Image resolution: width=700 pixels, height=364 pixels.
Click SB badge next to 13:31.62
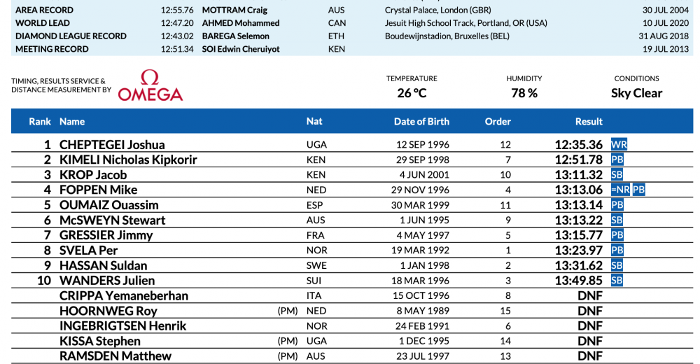click(x=617, y=265)
